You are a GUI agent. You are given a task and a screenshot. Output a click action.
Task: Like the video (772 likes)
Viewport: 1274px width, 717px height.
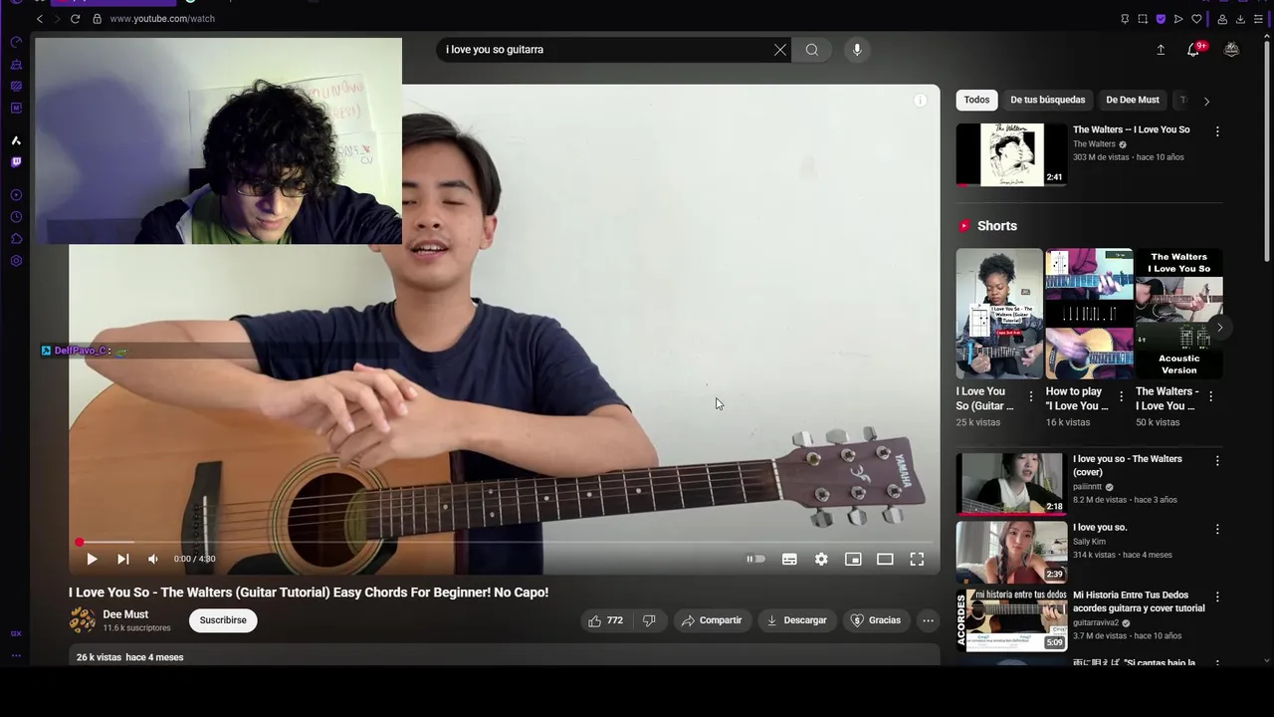[605, 620]
